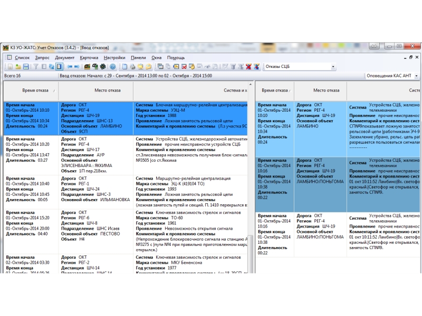Click the window icon with red cross
422x316 pixels.
coord(184,67)
